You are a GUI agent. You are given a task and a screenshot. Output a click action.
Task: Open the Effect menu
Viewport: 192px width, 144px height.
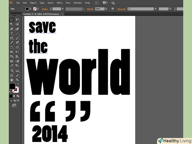pyautogui.click(x=60, y=3)
